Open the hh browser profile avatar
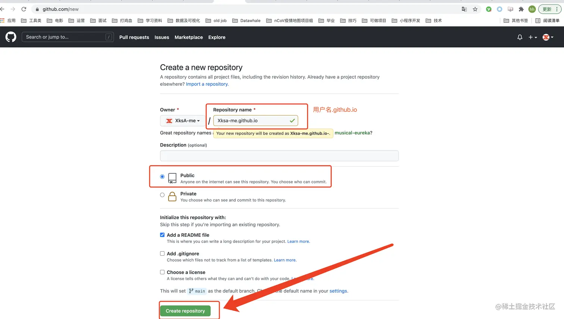The width and height of the screenshot is (564, 319). pos(532,9)
